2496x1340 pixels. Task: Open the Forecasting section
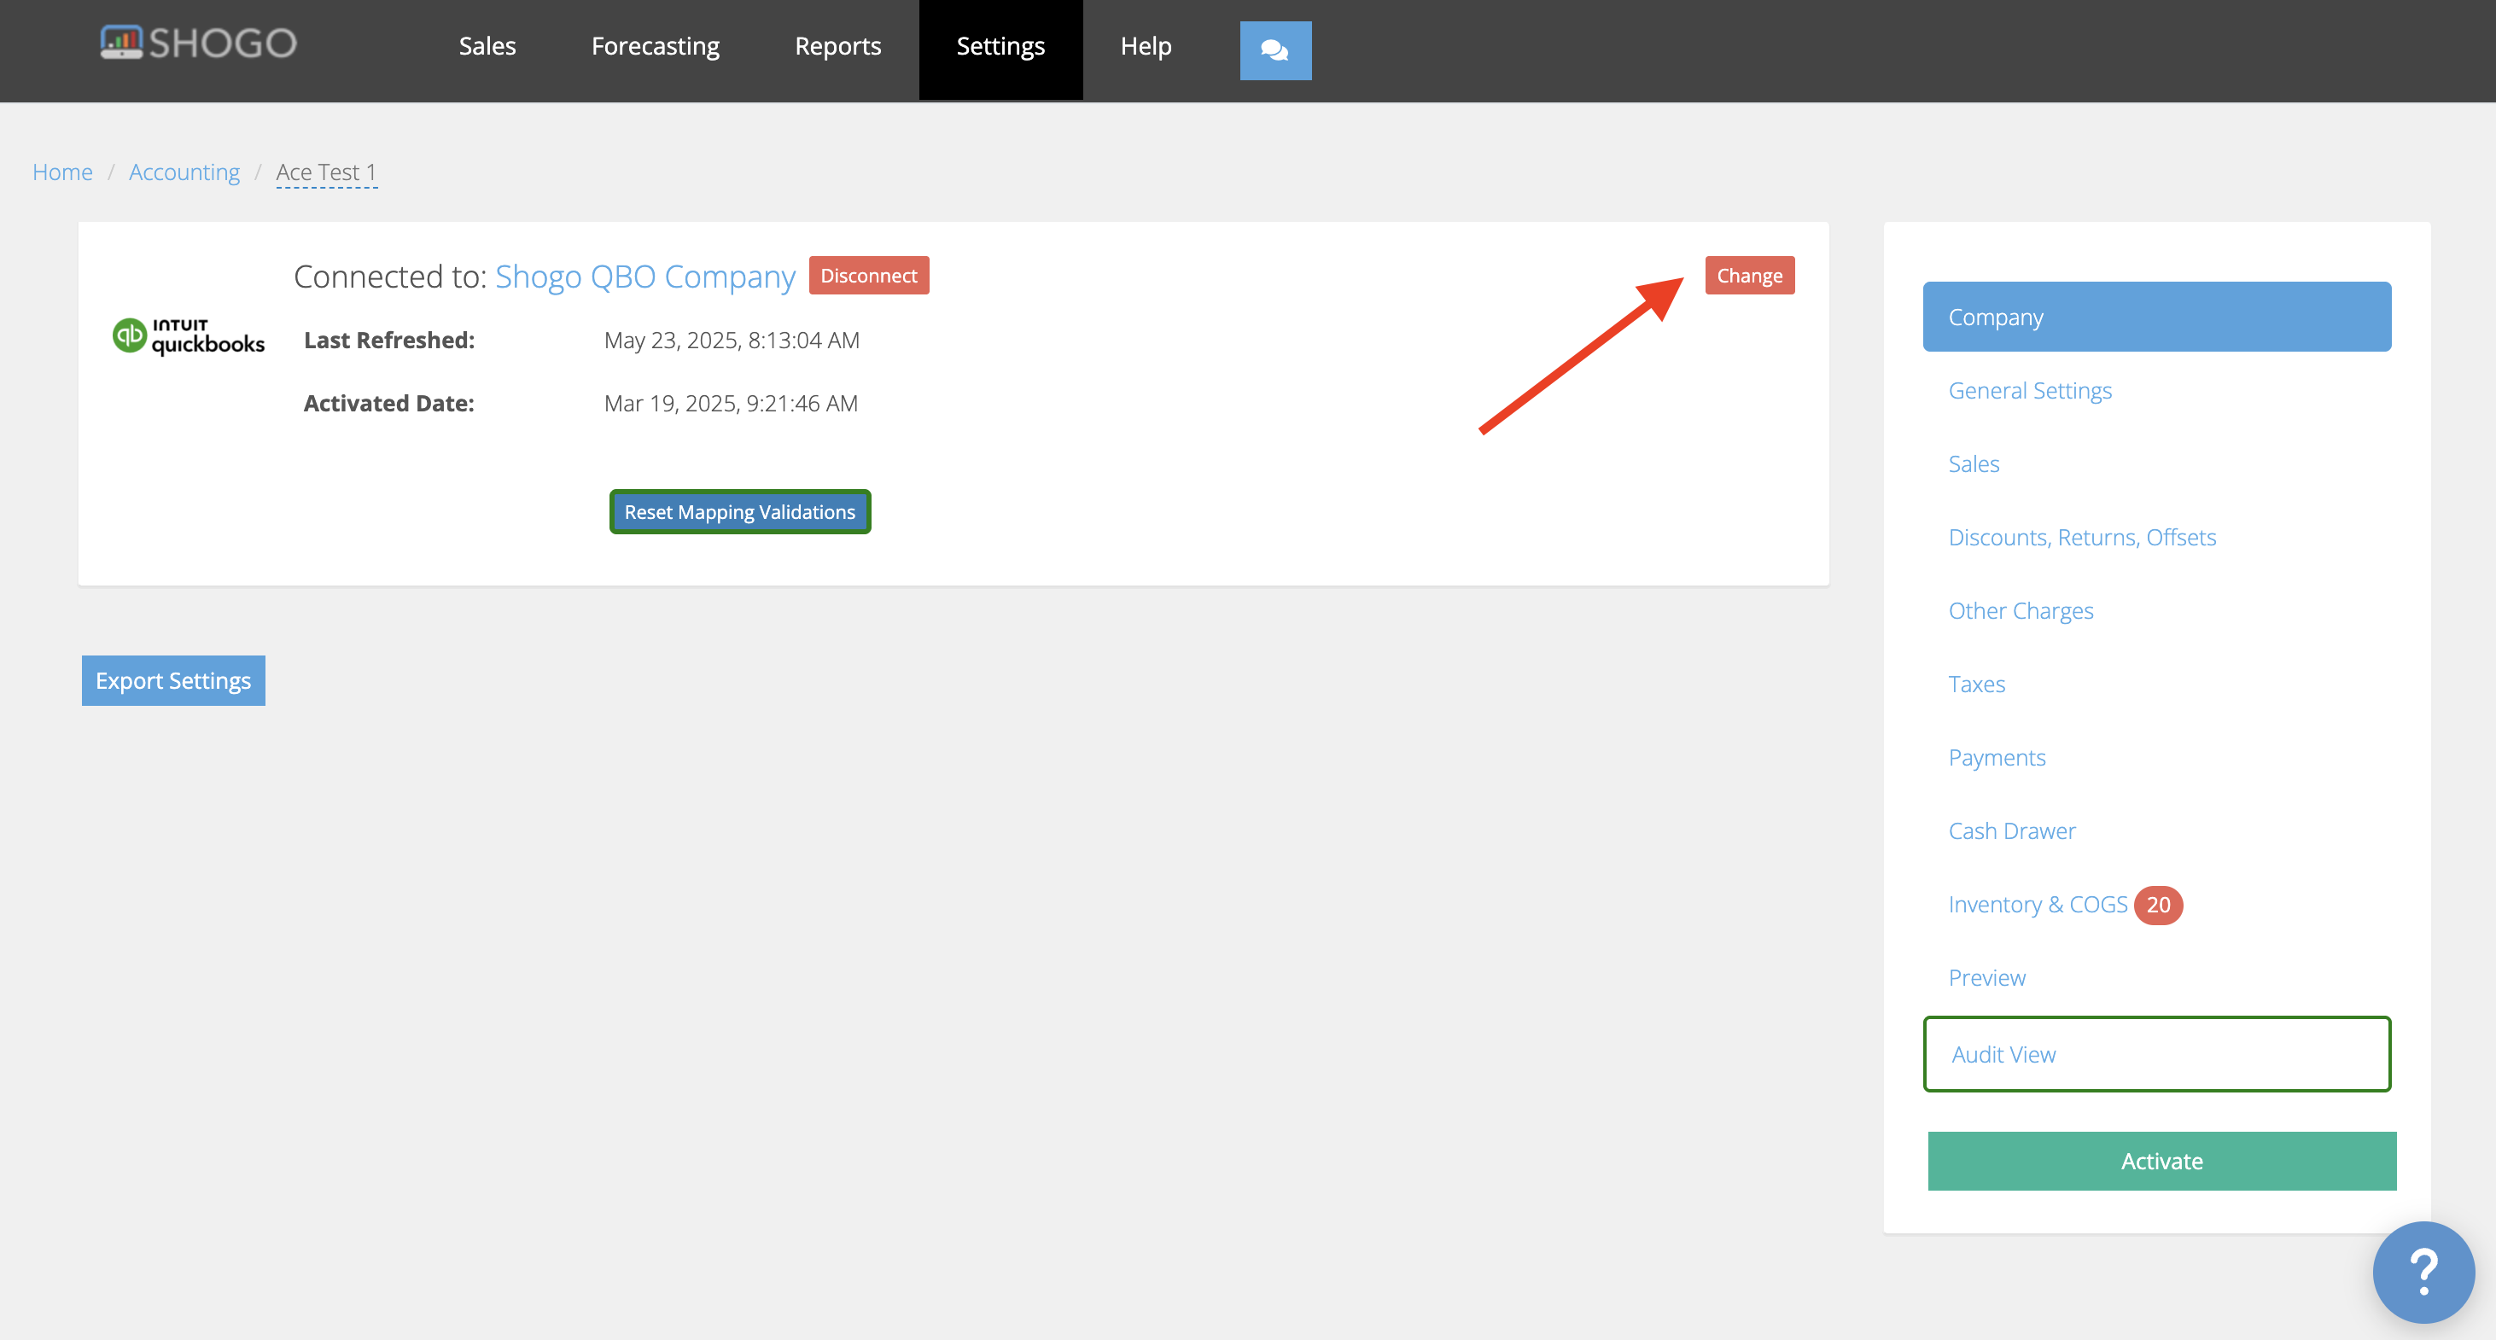[x=655, y=45]
